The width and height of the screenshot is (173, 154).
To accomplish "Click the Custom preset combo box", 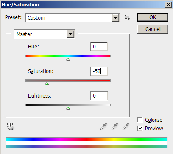I will (x=73, y=18).
